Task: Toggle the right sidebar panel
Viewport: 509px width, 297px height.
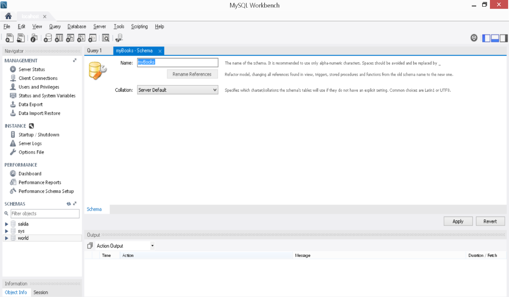Action: tap(504, 38)
